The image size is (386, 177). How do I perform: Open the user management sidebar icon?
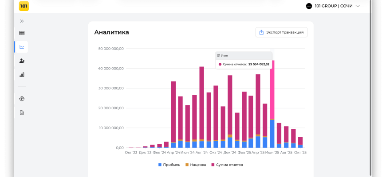point(22,61)
